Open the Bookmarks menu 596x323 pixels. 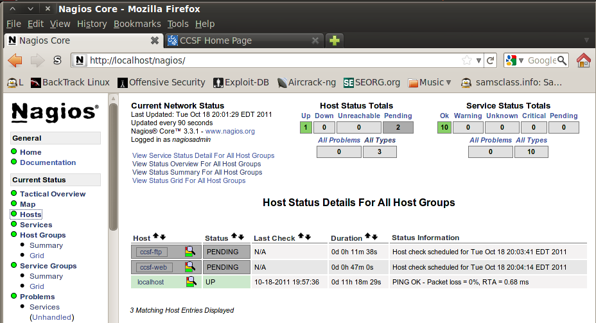coord(137,24)
